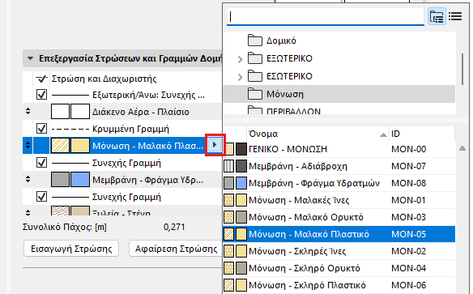Click empty fill icon of Διάκενο Αέρα row
473x294 pixels.
(60, 112)
